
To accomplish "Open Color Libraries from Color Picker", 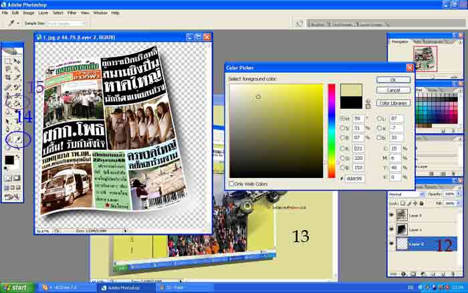I will 394,103.
